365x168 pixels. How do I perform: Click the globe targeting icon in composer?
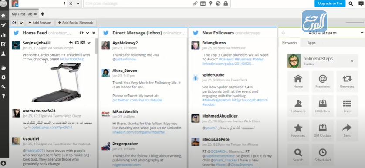pos(218,3)
